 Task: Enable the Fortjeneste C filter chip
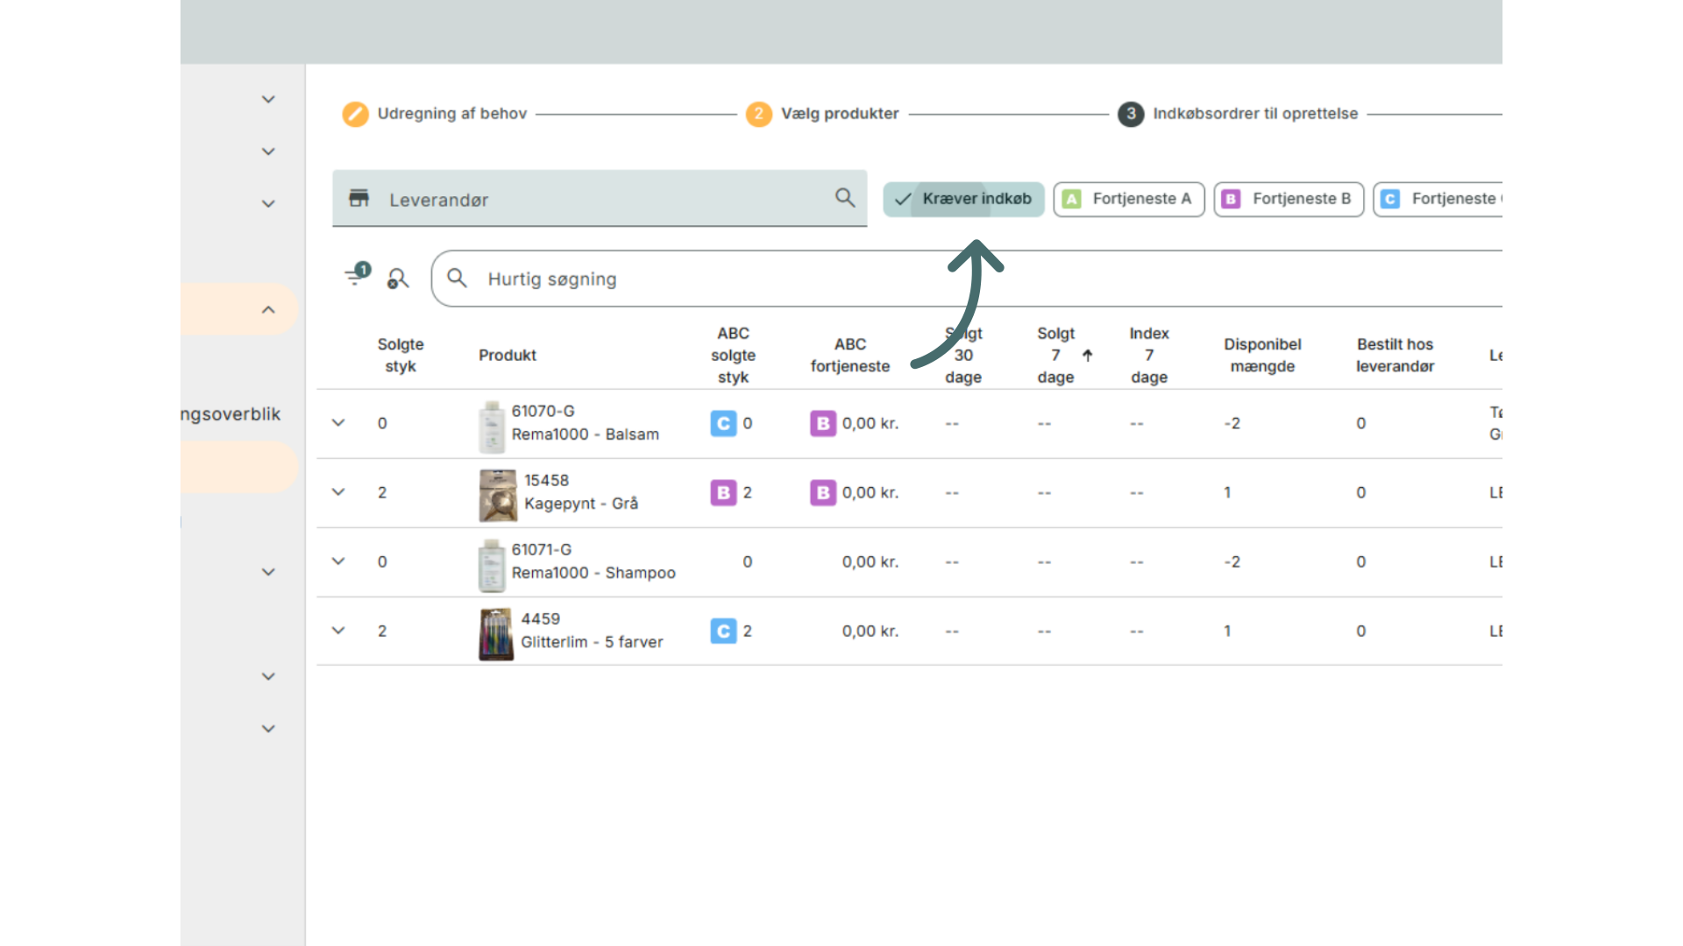(1438, 199)
